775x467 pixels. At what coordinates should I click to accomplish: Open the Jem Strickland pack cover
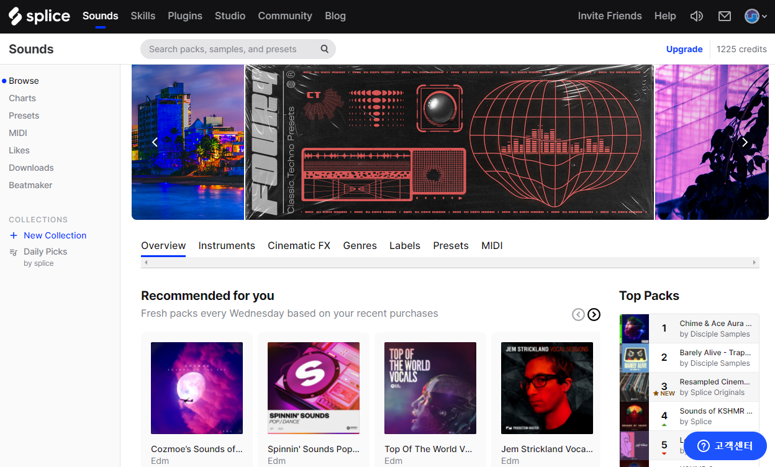click(547, 388)
